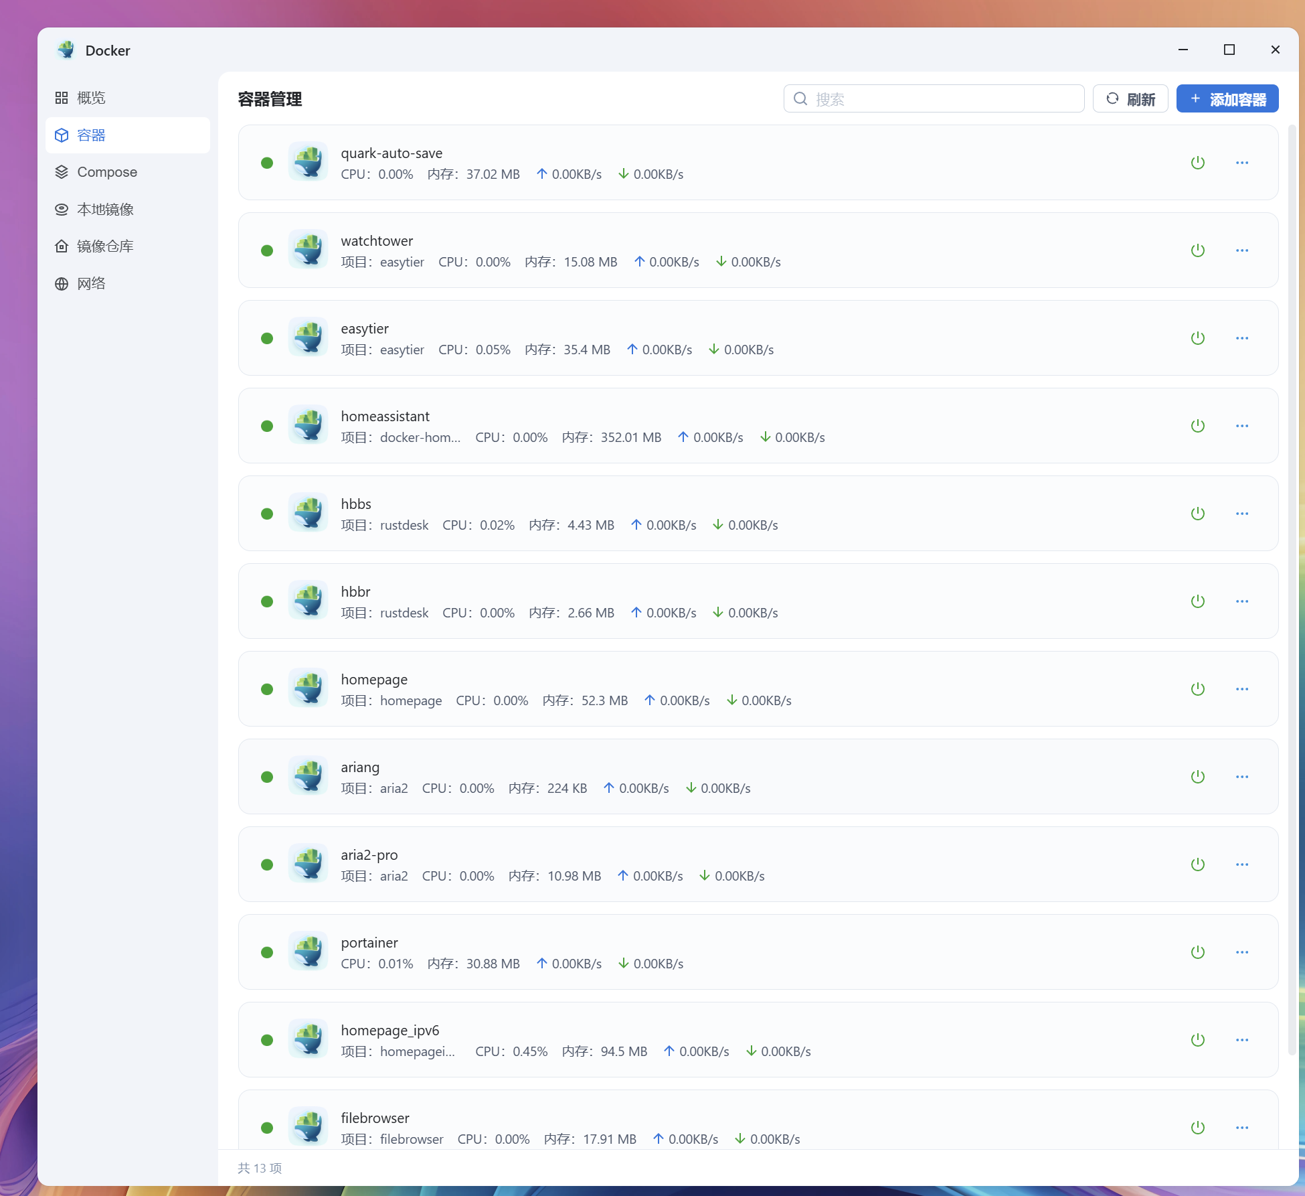Click the aria2-pro container icon
Screen dimensions: 1305x1196
(x=309, y=864)
